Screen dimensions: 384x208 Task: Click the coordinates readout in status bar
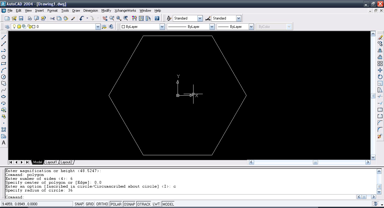pyautogui.click(x=37, y=204)
